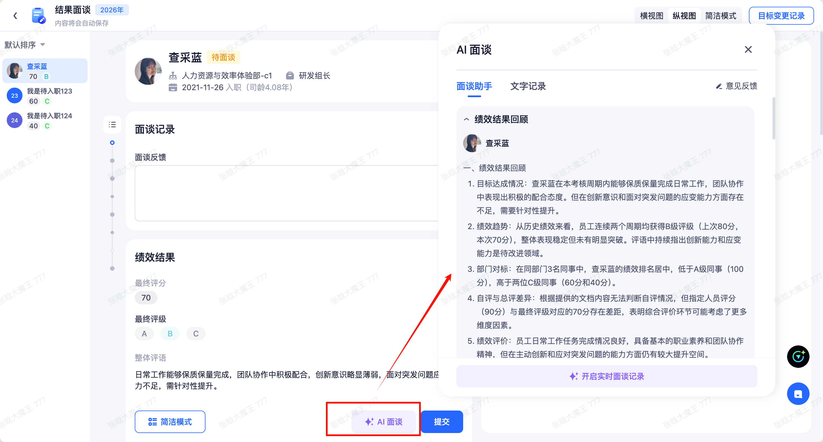This screenshot has width=823, height=442.
Task: Click the 结果面谈 document icon
Action: pyautogui.click(x=38, y=16)
